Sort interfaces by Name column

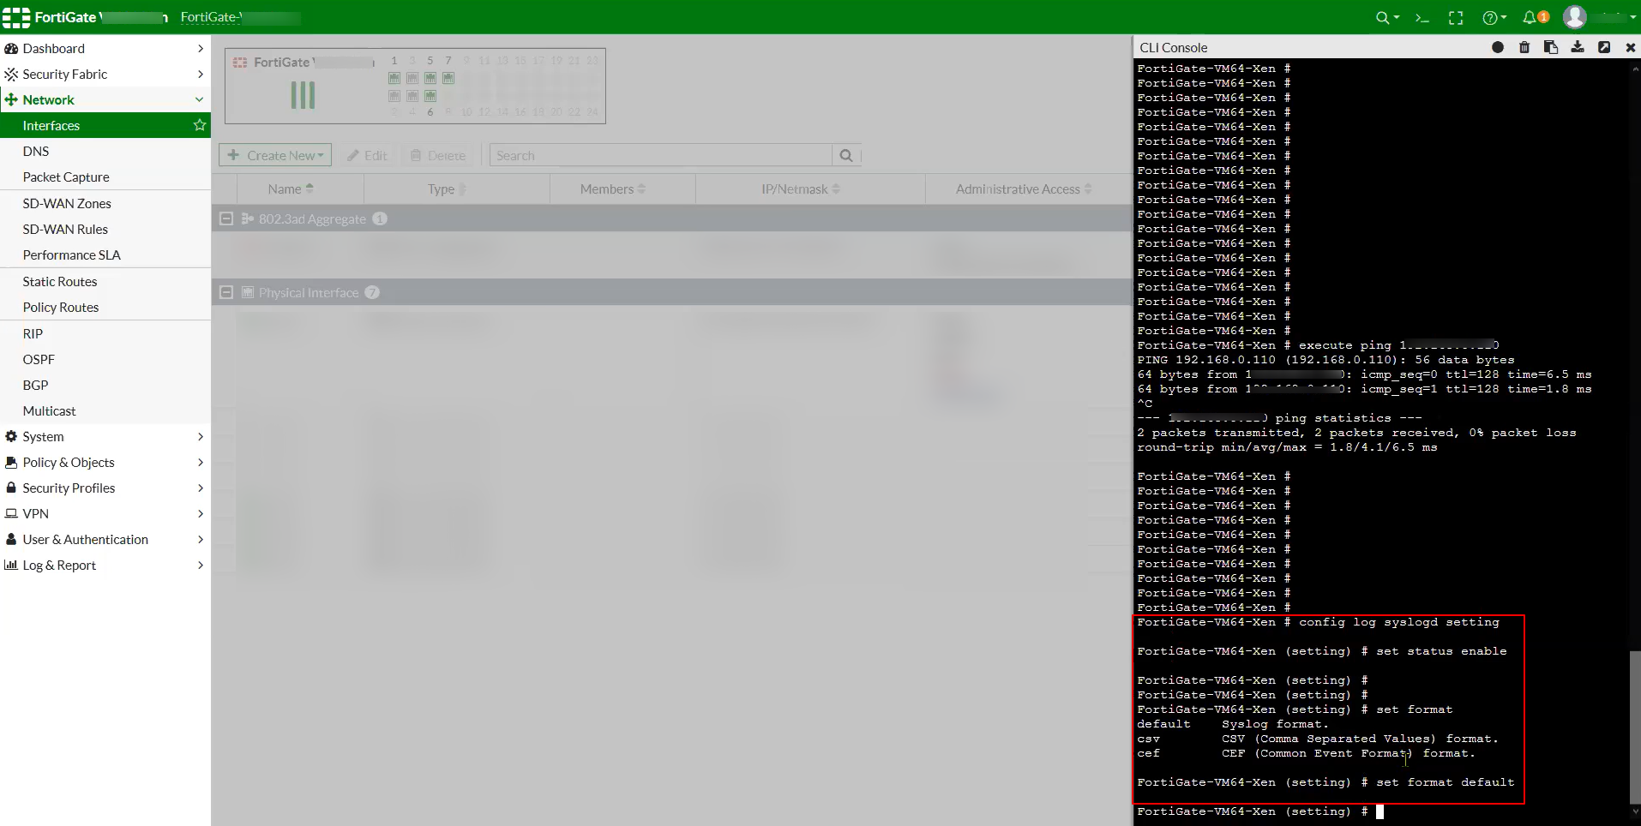click(x=291, y=189)
